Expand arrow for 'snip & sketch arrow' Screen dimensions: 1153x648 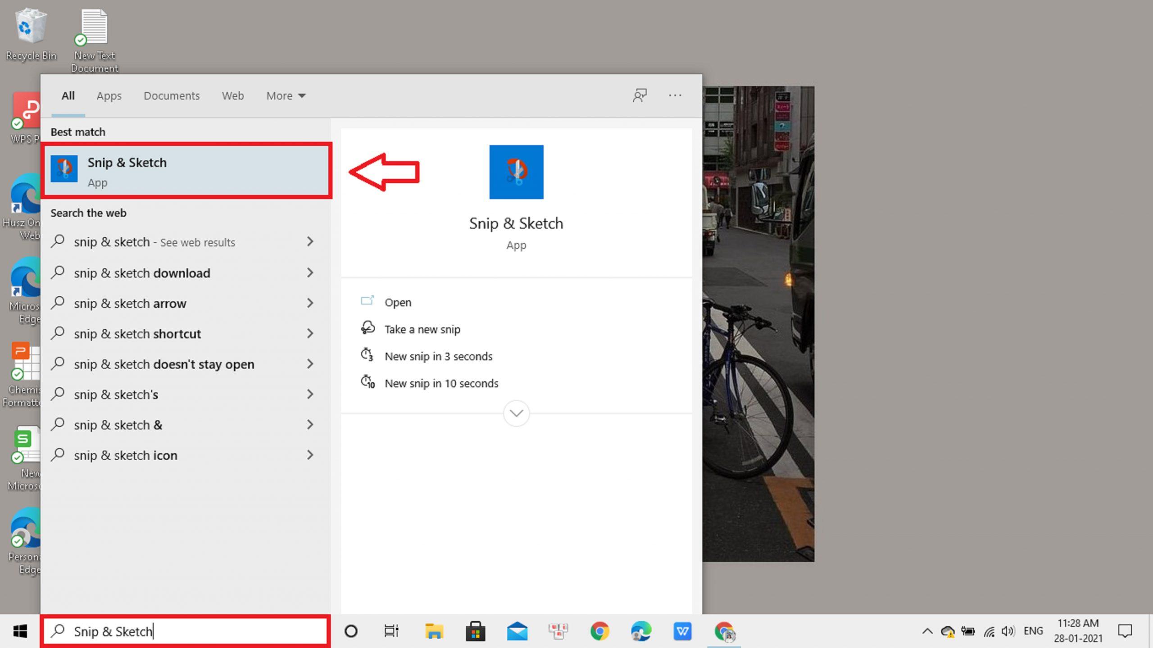coord(310,303)
